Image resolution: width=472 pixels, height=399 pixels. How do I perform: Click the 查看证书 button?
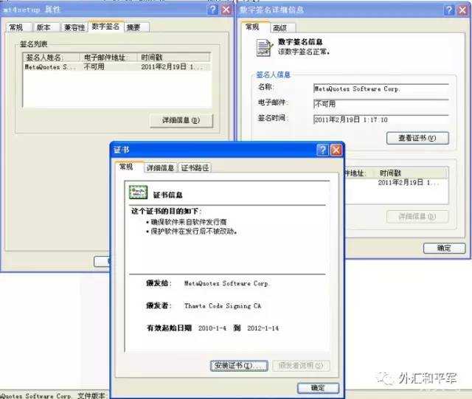417,138
